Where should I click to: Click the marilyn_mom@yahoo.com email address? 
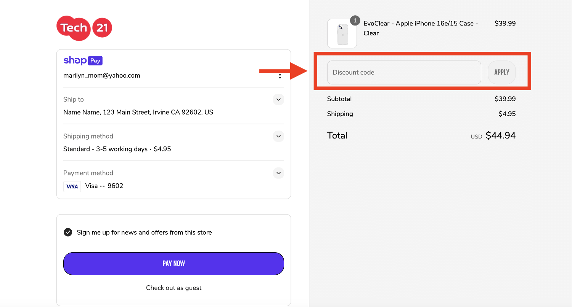[102, 76]
